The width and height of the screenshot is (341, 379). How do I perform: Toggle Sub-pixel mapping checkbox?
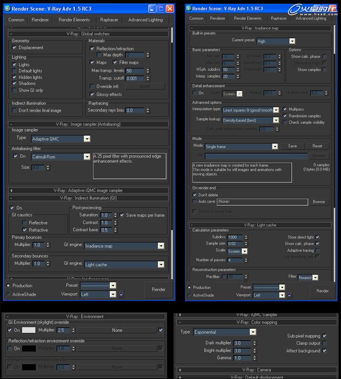(324, 335)
